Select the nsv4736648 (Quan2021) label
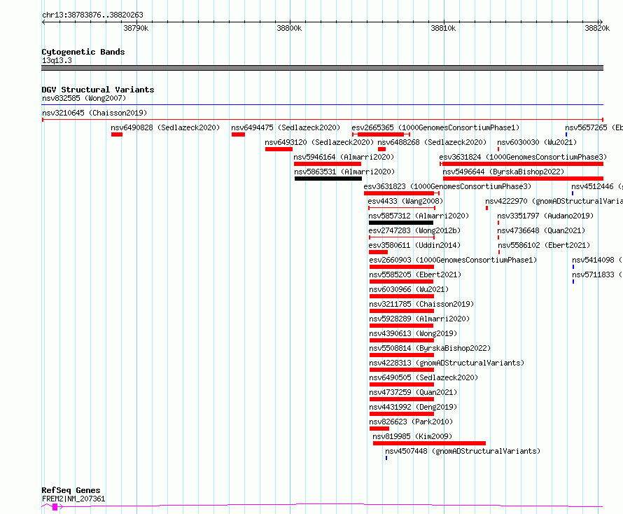The width and height of the screenshot is (623, 514). [x=541, y=230]
